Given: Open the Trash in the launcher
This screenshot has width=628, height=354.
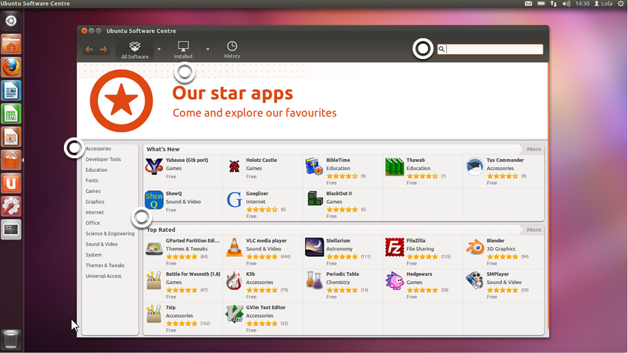Looking at the screenshot, I should point(11,340).
